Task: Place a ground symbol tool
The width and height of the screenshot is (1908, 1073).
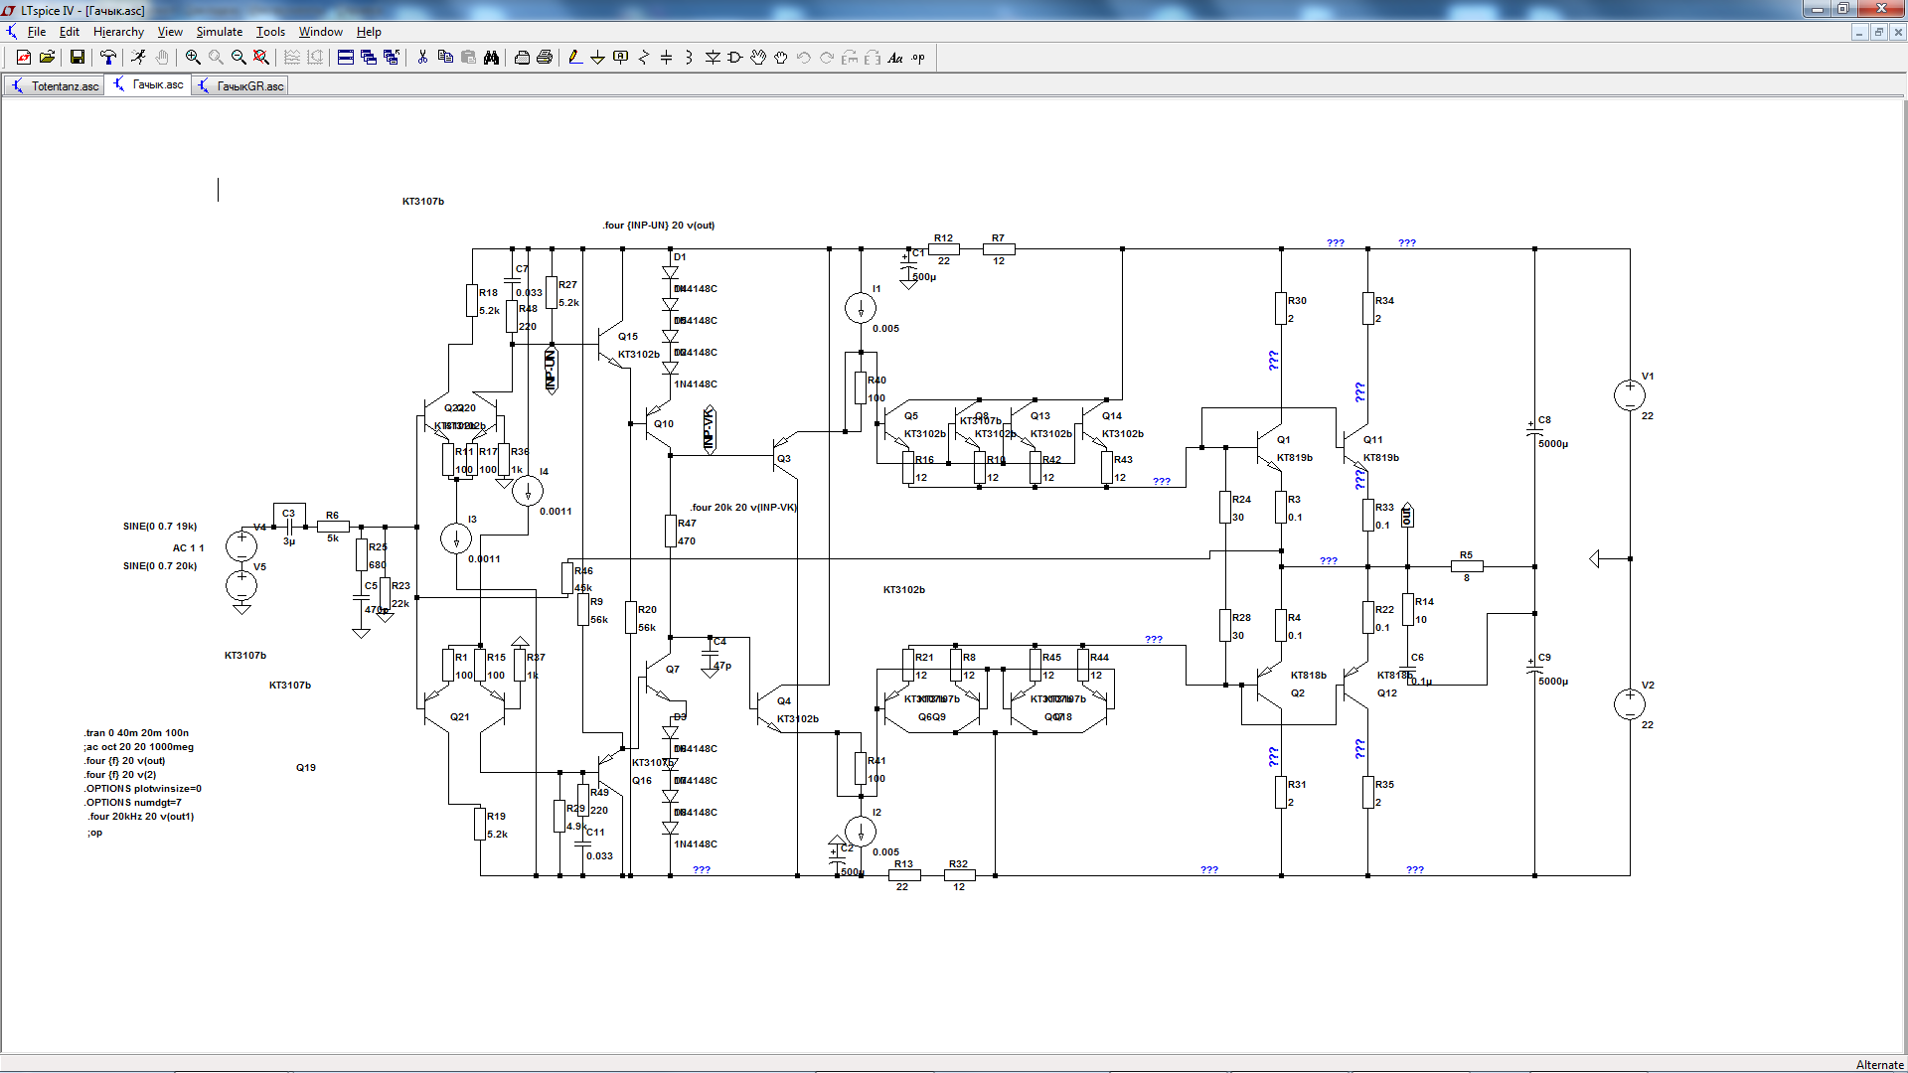Action: click(597, 58)
